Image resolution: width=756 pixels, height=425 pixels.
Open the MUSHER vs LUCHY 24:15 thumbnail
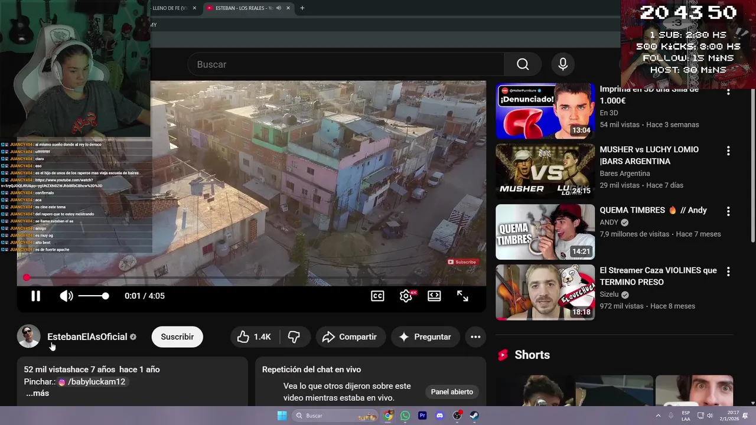pyautogui.click(x=545, y=171)
